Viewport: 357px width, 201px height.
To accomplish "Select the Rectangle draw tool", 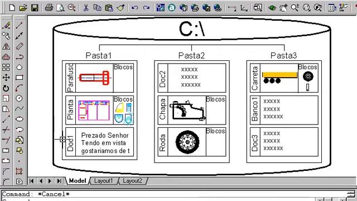I will 20,78.
